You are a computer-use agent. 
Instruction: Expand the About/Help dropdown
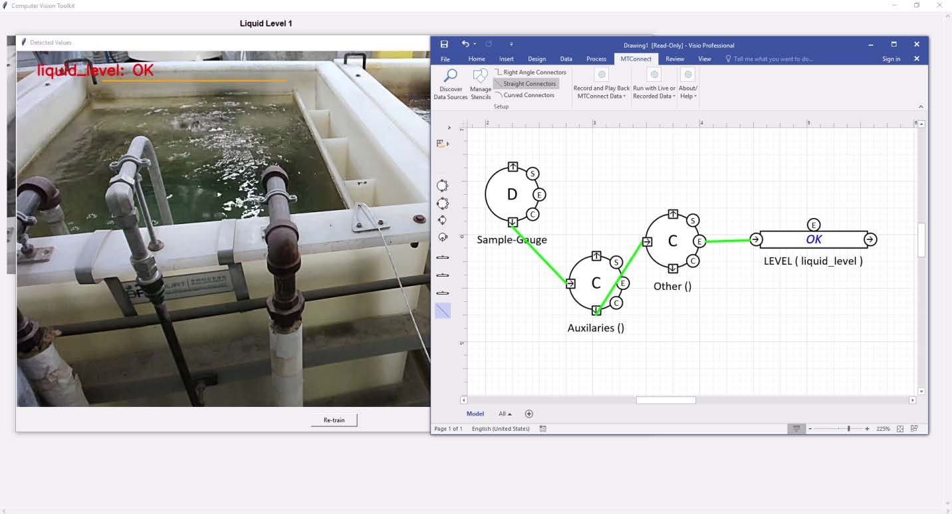pos(688,92)
